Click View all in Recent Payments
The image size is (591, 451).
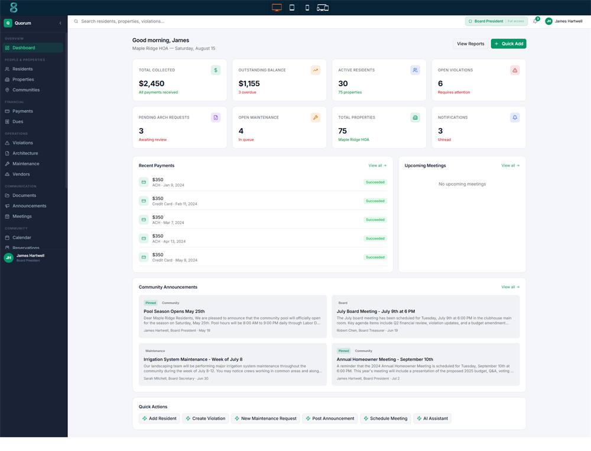click(377, 166)
